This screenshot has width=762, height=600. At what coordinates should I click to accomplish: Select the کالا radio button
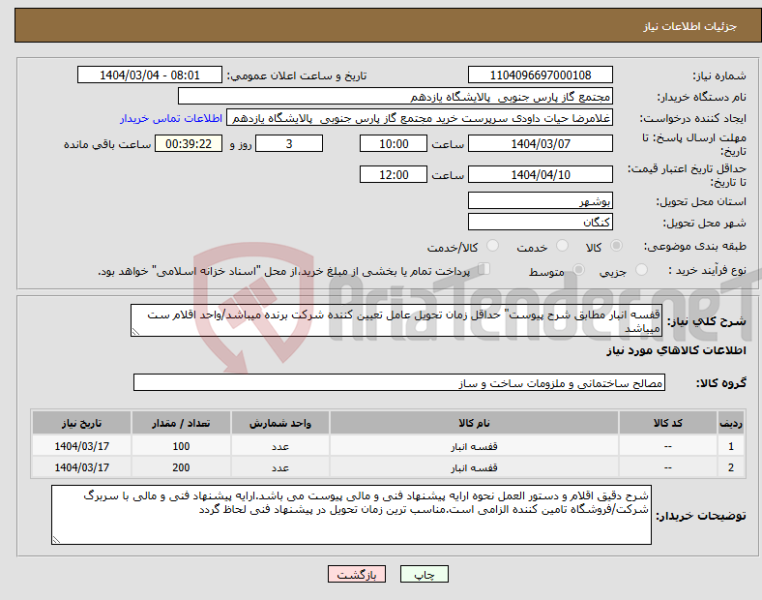616,246
